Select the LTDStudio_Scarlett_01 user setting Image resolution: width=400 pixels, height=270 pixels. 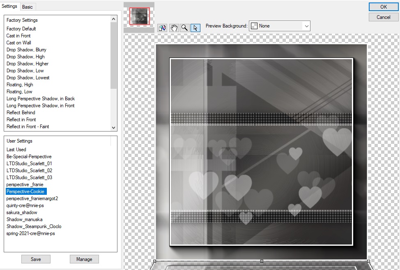[29, 163]
